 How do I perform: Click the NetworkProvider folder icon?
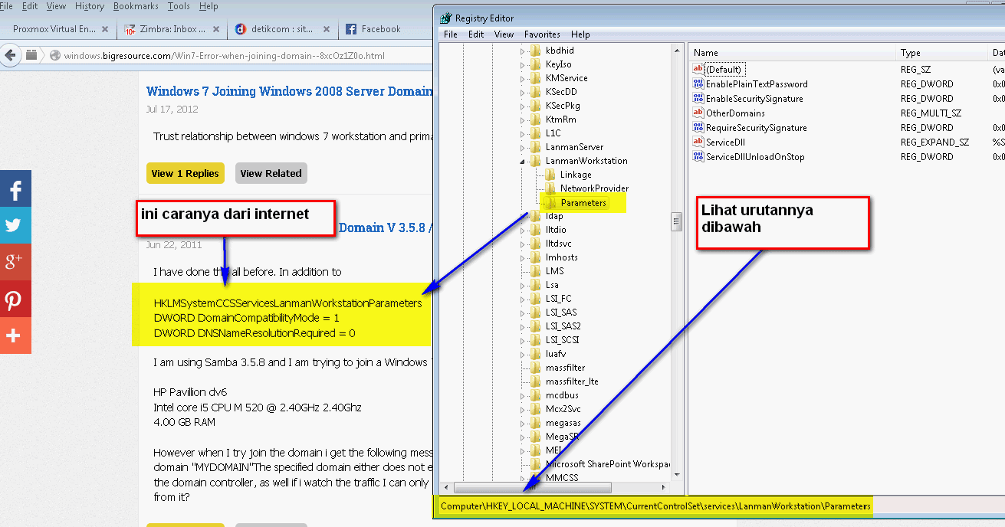(x=550, y=188)
